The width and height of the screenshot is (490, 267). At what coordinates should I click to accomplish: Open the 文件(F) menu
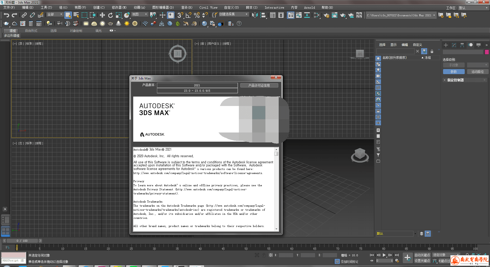(9, 8)
